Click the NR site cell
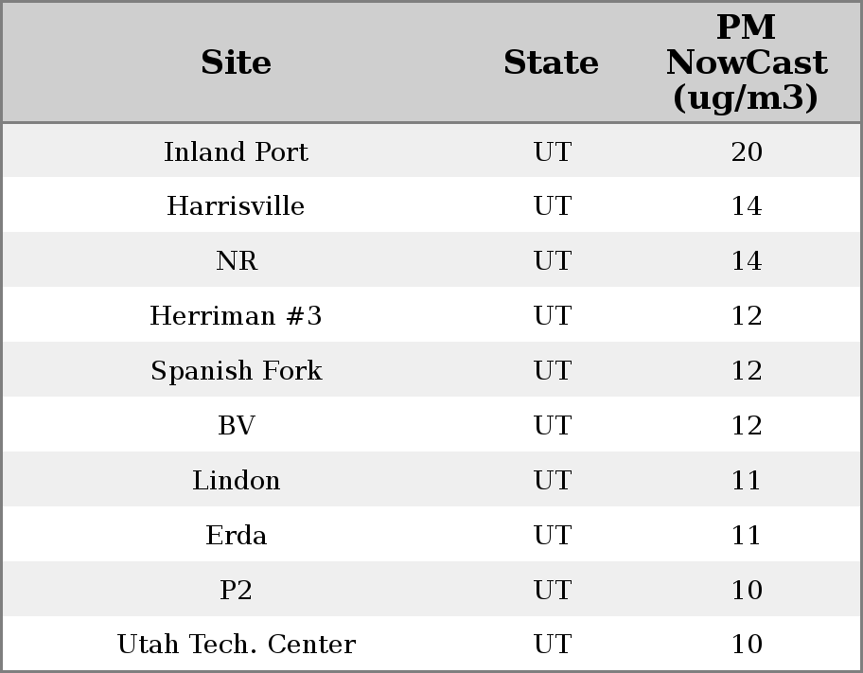 [236, 261]
